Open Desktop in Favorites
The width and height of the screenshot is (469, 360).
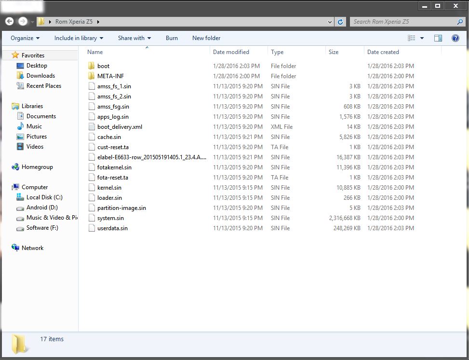point(37,65)
